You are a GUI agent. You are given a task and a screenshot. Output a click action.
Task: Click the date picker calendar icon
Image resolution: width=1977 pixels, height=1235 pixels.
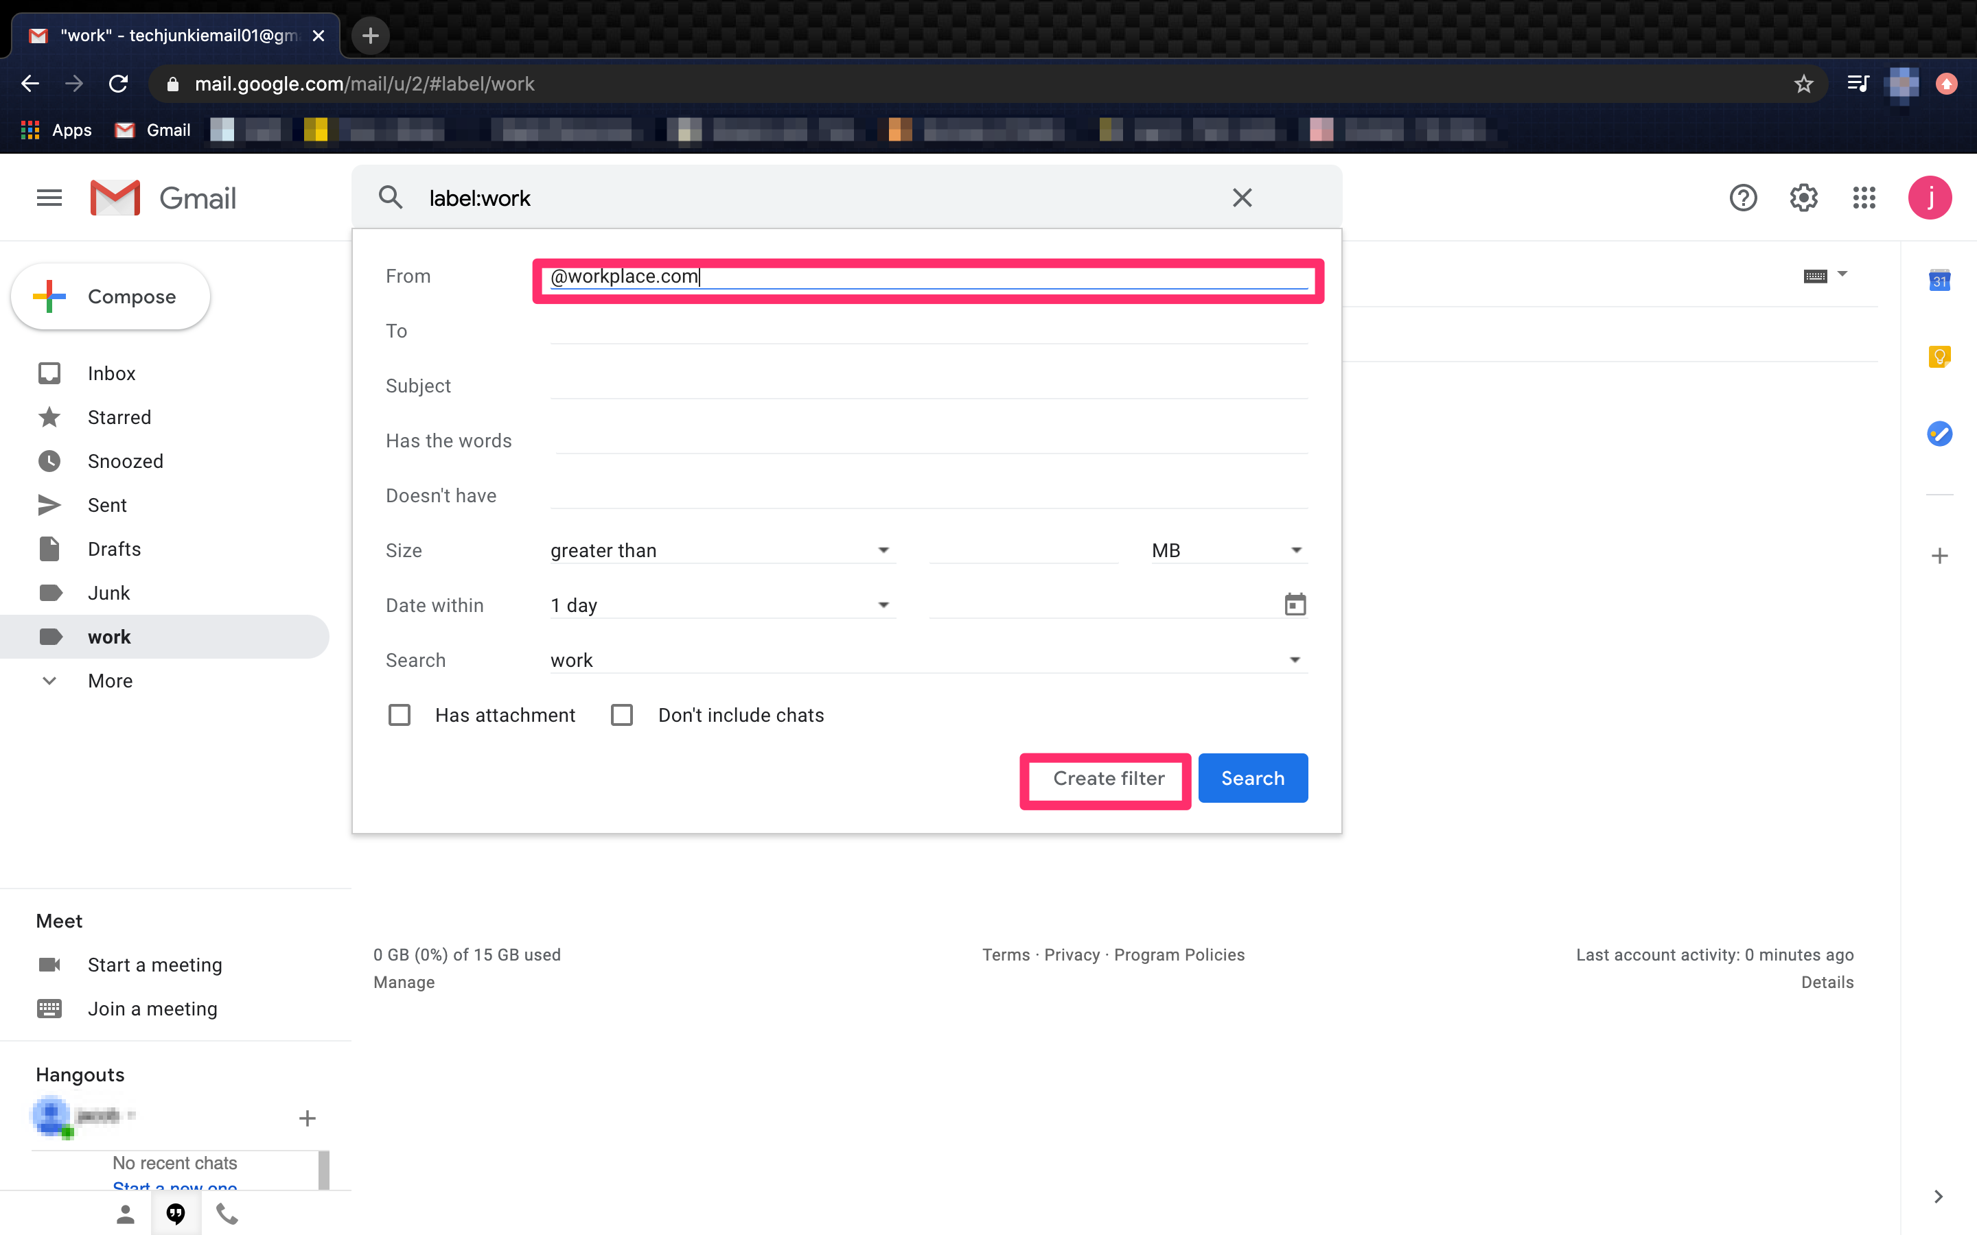1295,604
